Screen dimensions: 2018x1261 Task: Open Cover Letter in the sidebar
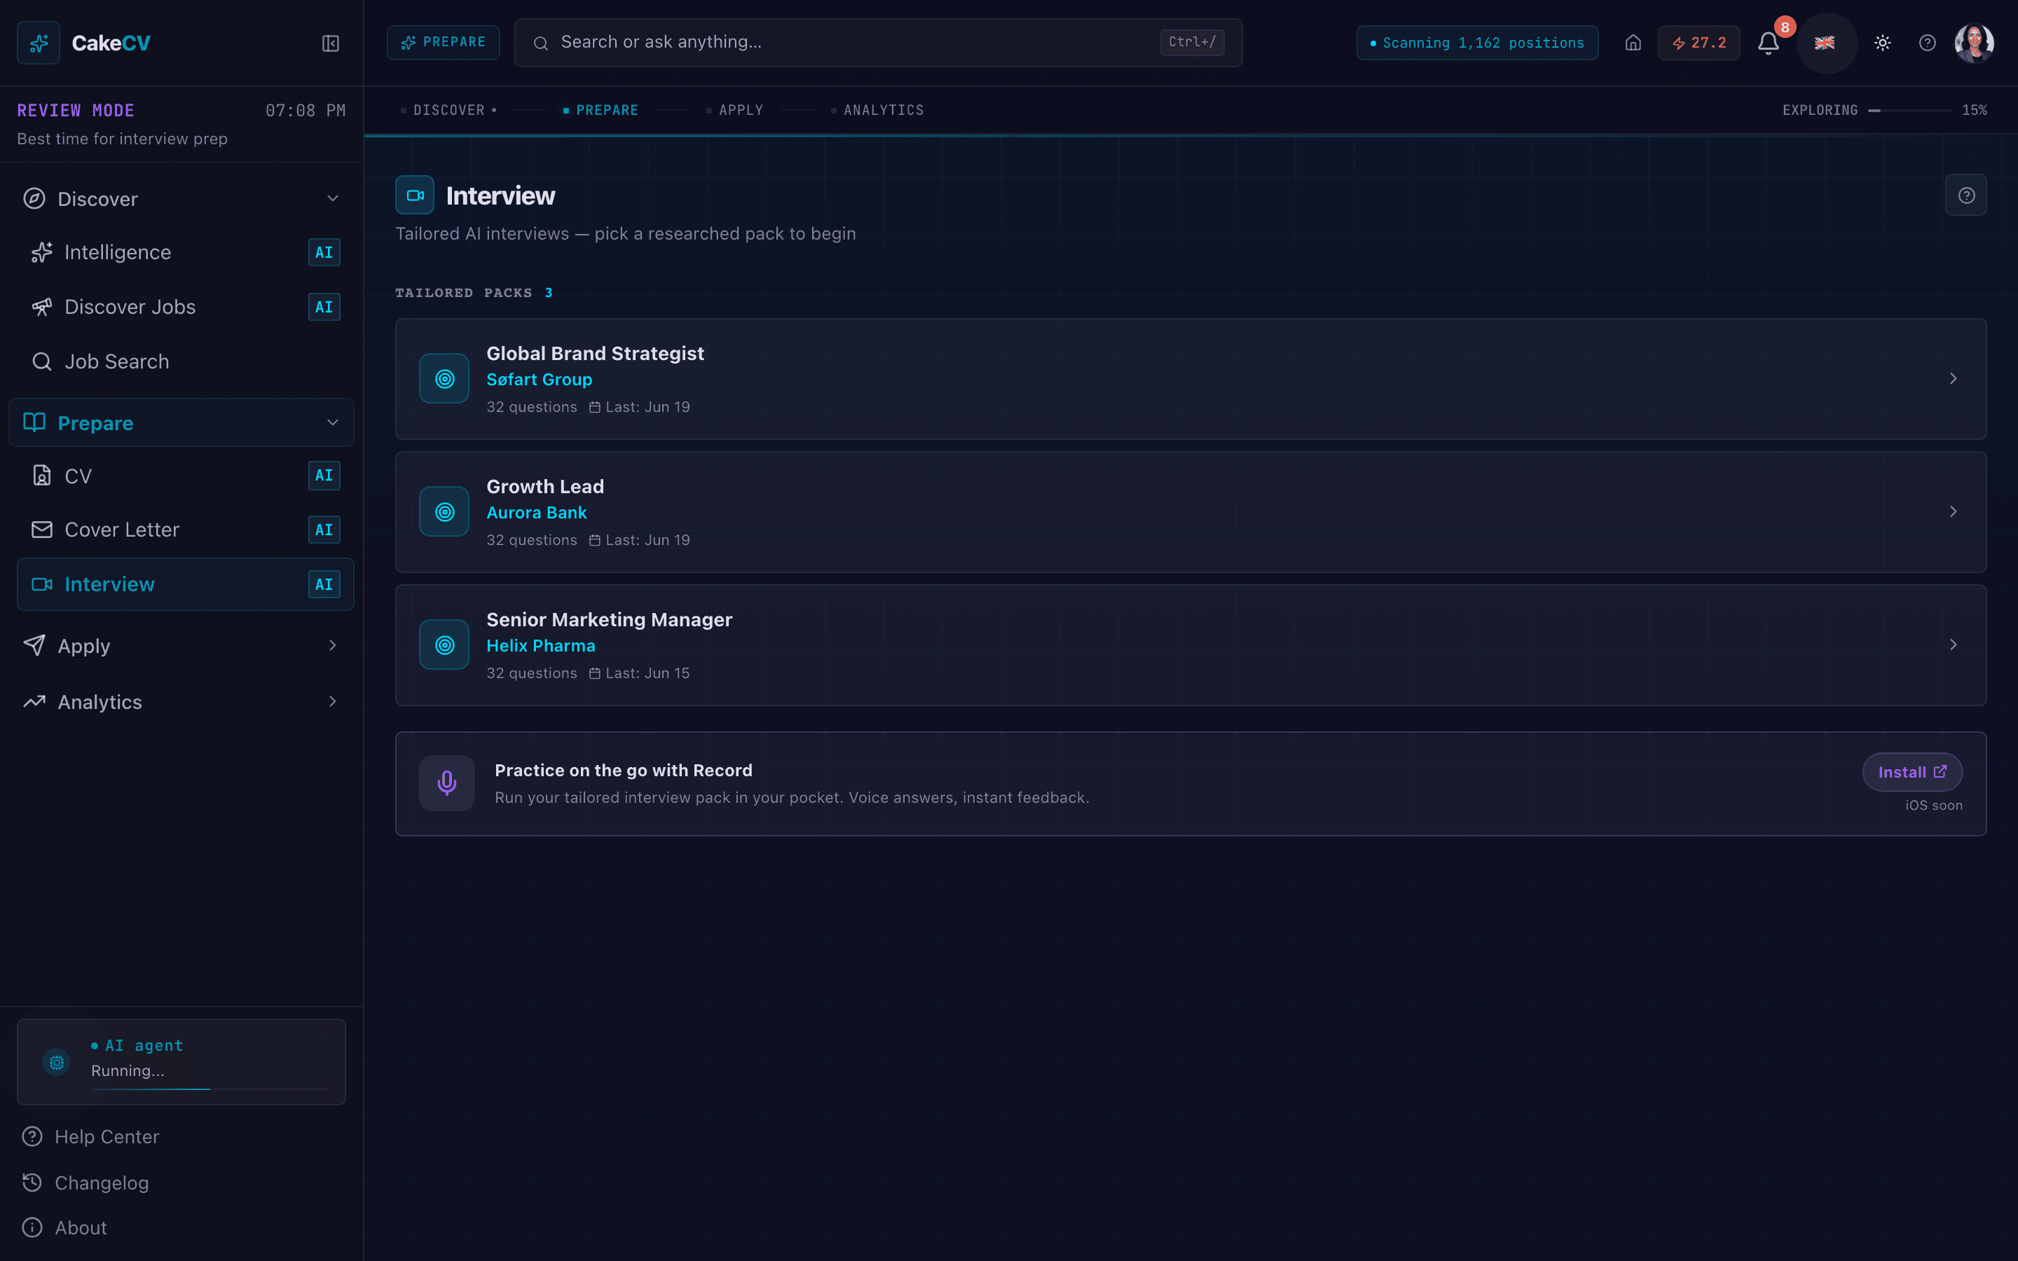pos(185,530)
